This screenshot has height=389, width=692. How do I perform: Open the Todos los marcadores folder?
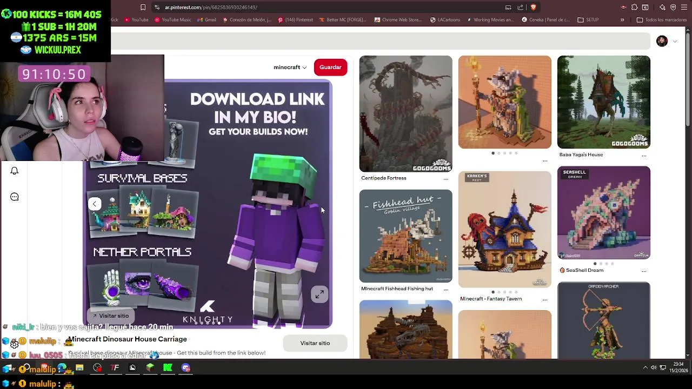662,20
